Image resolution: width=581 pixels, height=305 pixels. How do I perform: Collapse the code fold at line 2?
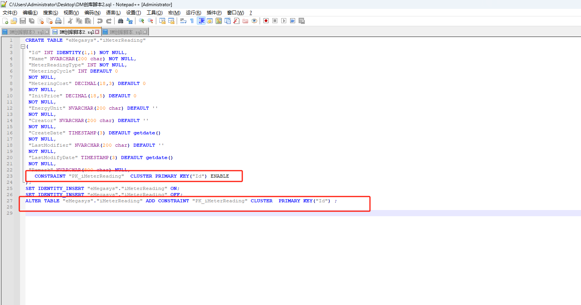[22, 46]
